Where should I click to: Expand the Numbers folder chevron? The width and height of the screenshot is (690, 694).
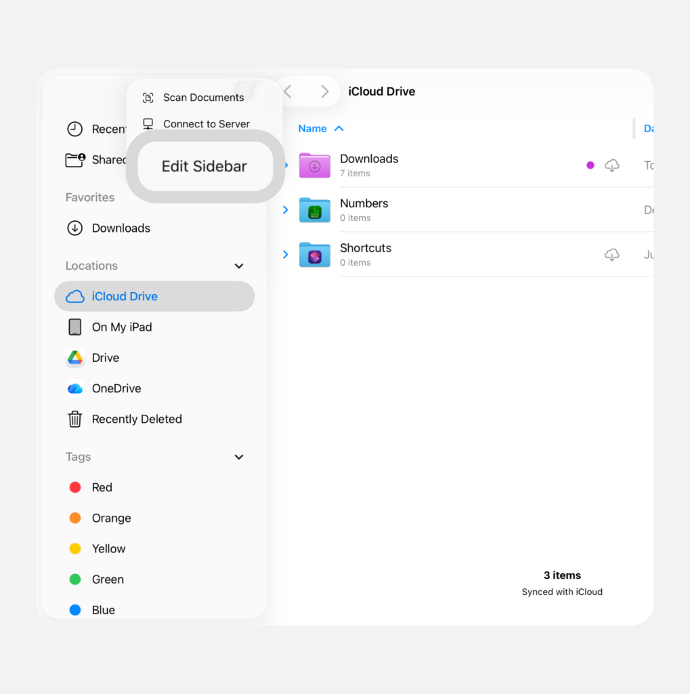(x=284, y=210)
